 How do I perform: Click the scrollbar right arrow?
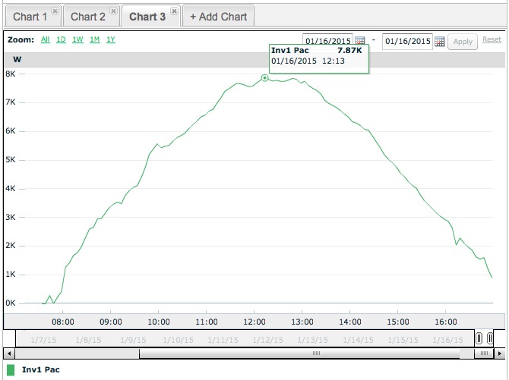click(498, 353)
